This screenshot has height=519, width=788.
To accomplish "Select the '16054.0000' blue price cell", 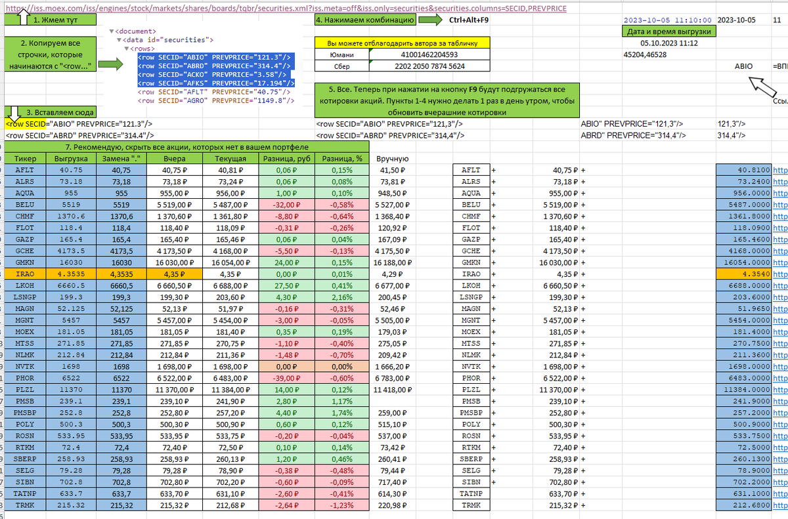I will coord(743,261).
